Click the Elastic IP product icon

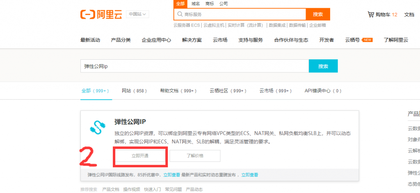(98, 127)
